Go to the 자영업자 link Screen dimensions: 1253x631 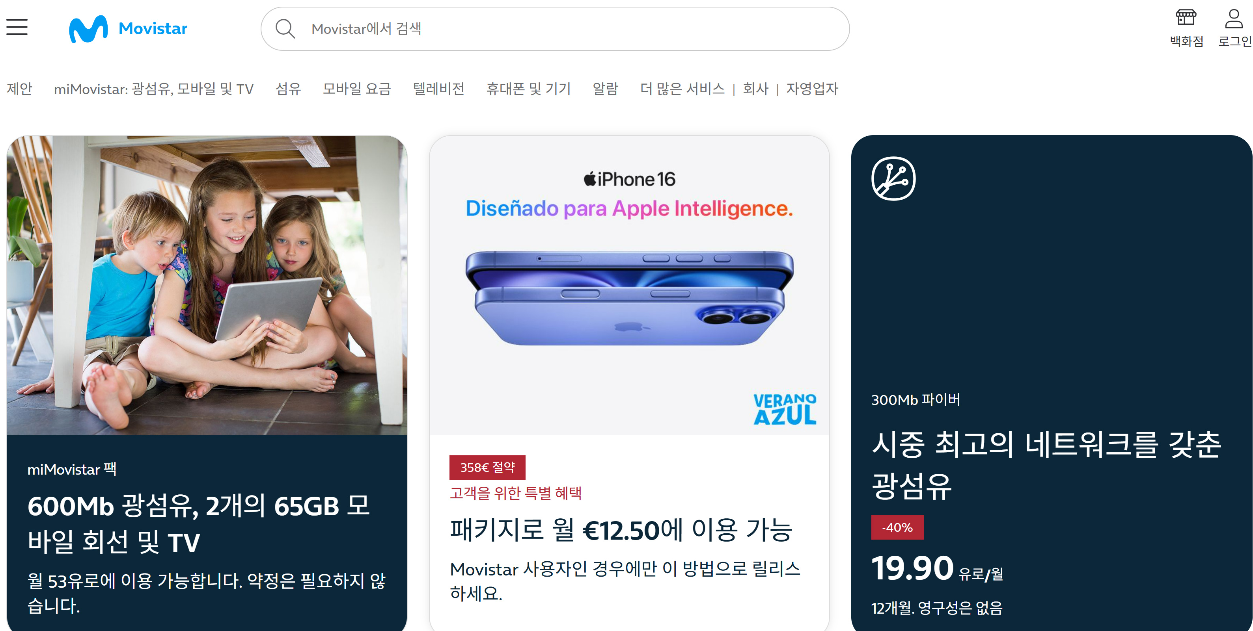[812, 89]
